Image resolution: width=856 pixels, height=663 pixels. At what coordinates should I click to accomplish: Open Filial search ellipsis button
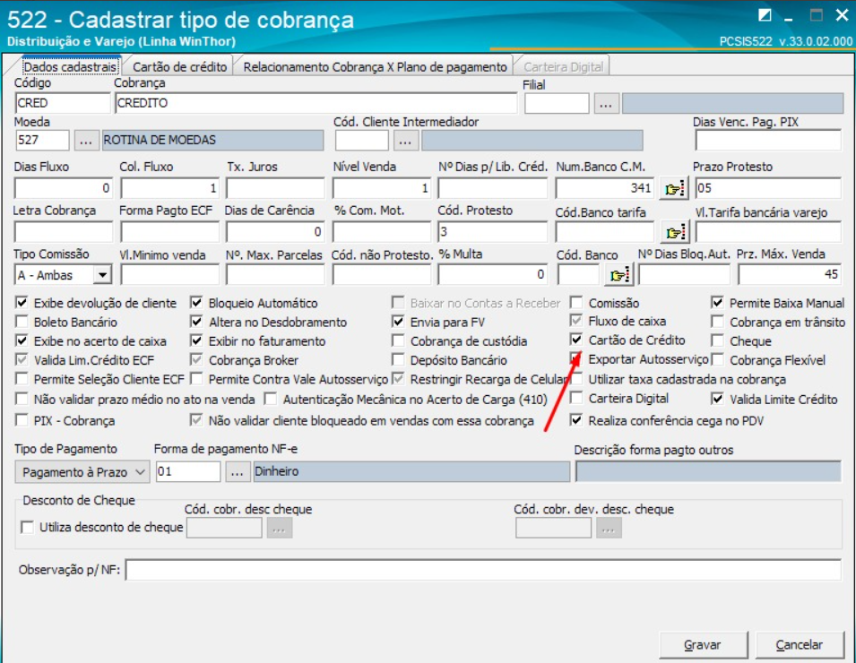pos(607,104)
